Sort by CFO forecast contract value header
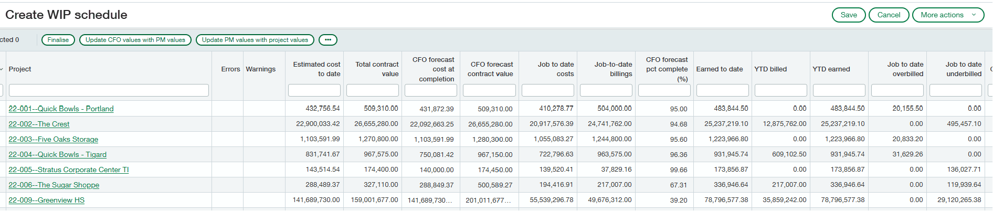The height and width of the screenshot is (211, 993). (x=490, y=69)
